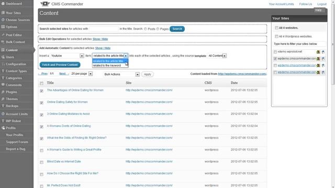
Task: Open 'How Do I Choose the Right Site For Me?'
Action: click(73, 173)
